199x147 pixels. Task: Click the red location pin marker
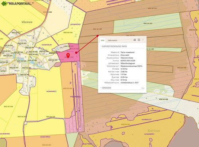coord(68,55)
